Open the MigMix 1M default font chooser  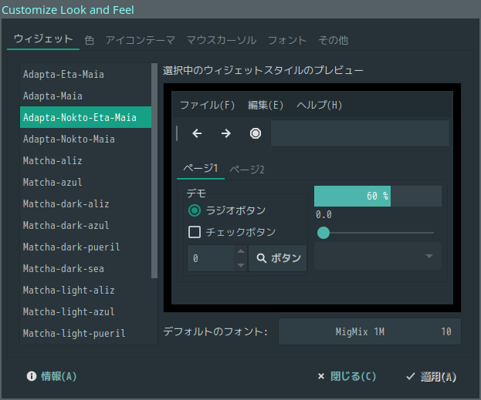[x=369, y=332]
